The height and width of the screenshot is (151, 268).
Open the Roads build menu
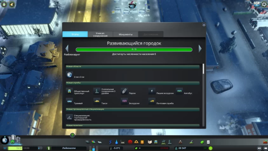pyautogui.click(x=87, y=142)
